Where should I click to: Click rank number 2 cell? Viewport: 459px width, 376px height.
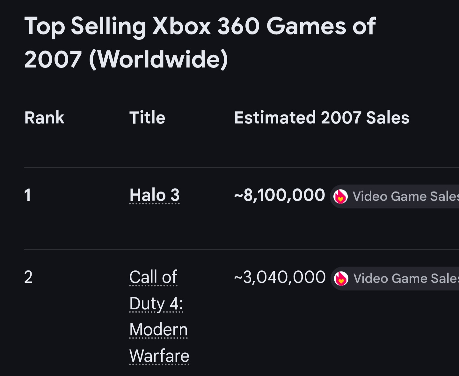28,277
